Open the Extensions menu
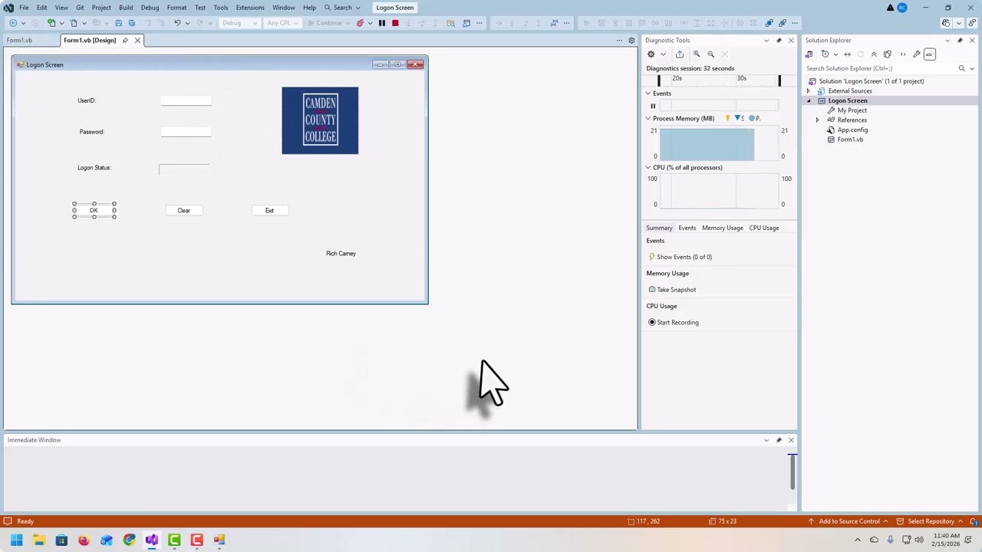Image resolution: width=982 pixels, height=552 pixels. click(250, 8)
